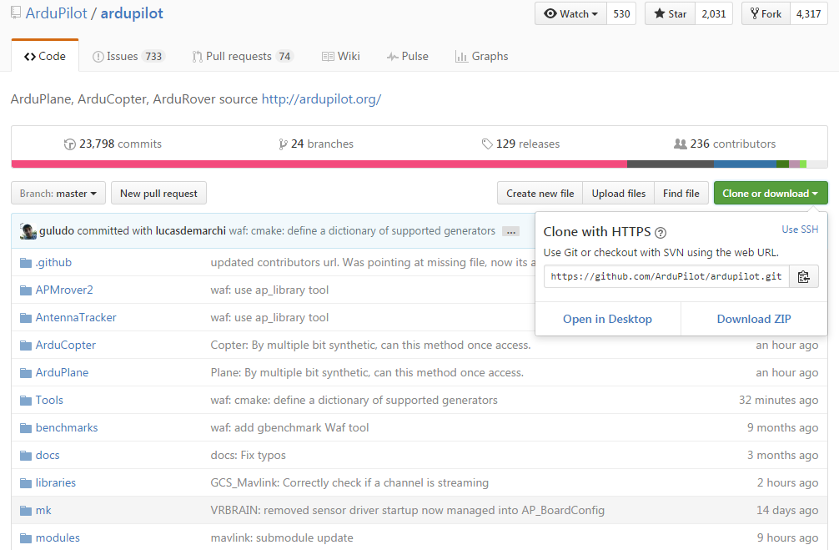Viewport: 839px width, 550px height.
Task: Click guludo's avatar thumbnail
Action: tap(28, 231)
